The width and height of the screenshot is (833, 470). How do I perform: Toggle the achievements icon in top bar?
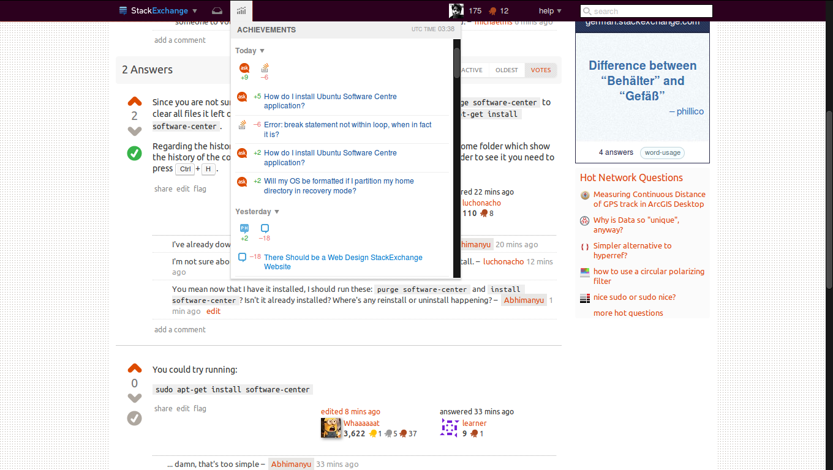241,10
